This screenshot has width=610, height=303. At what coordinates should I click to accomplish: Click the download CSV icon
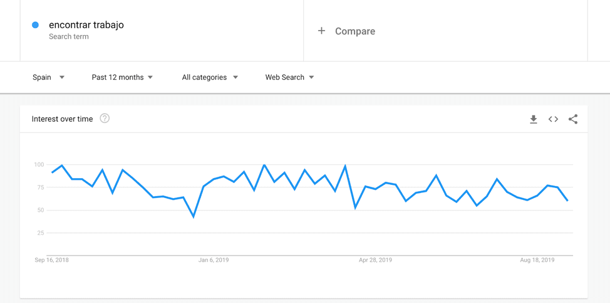pyautogui.click(x=534, y=119)
